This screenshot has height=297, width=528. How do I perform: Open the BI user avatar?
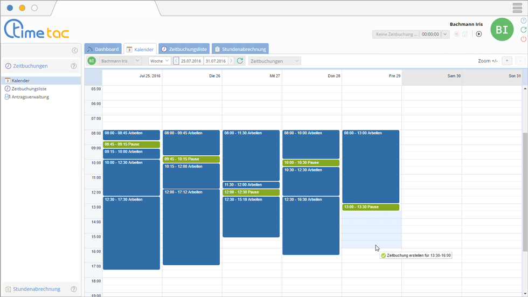click(x=502, y=30)
